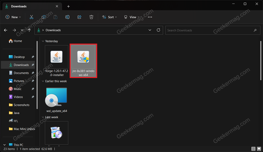The width and height of the screenshot is (263, 152).
Task: Open Screenshots folder in sidebar
Action: (x=19, y=105)
